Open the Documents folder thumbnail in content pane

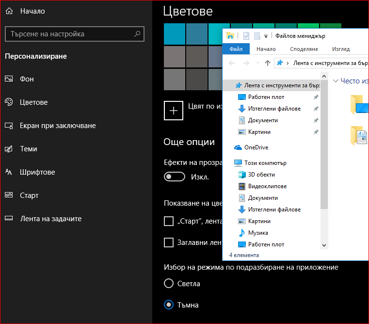click(x=359, y=135)
